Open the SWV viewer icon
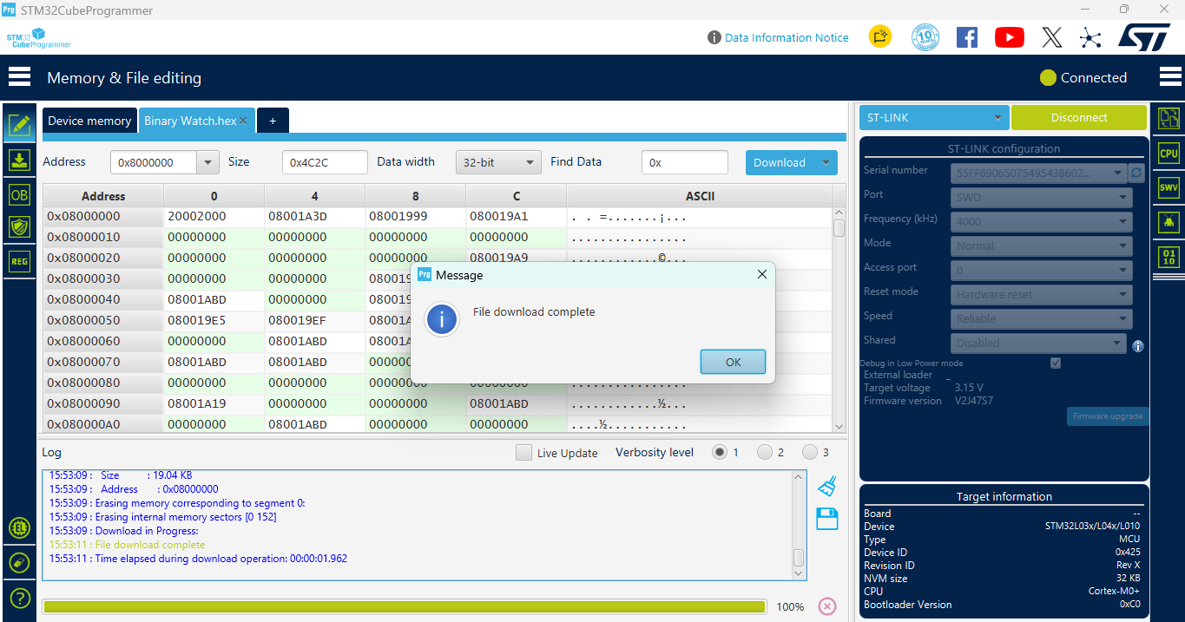The height and width of the screenshot is (622, 1185). pos(1169,187)
